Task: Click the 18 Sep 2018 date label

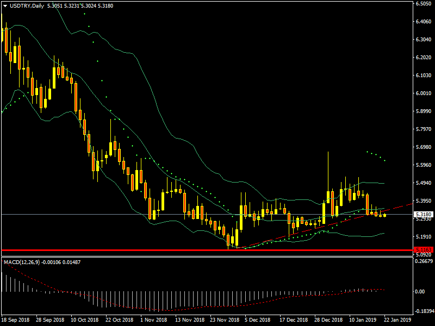Action: [15, 321]
